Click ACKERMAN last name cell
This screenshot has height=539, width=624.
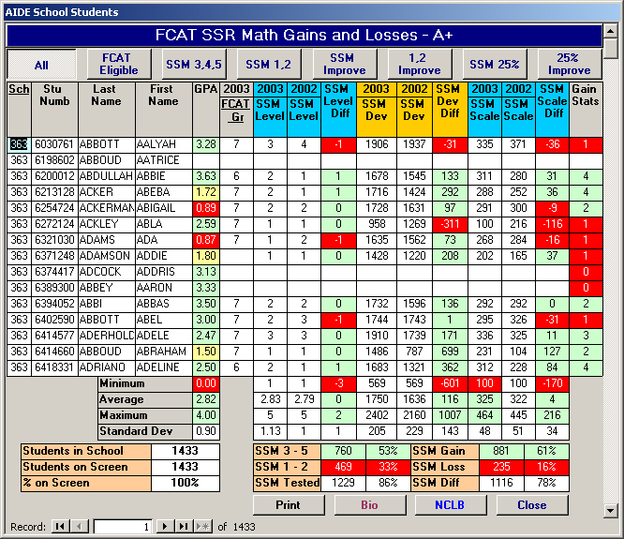pos(106,208)
